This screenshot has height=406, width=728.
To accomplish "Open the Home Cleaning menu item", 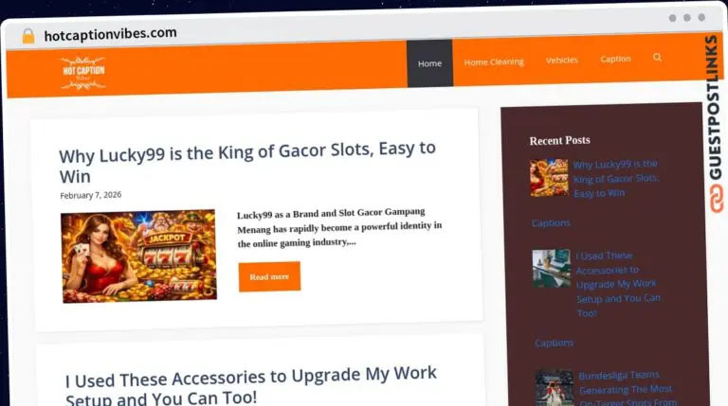I will coord(494,62).
